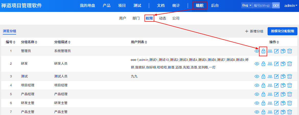Copy the 项目经理 group
Screen dimensions: 299x115
(x=283, y=85)
